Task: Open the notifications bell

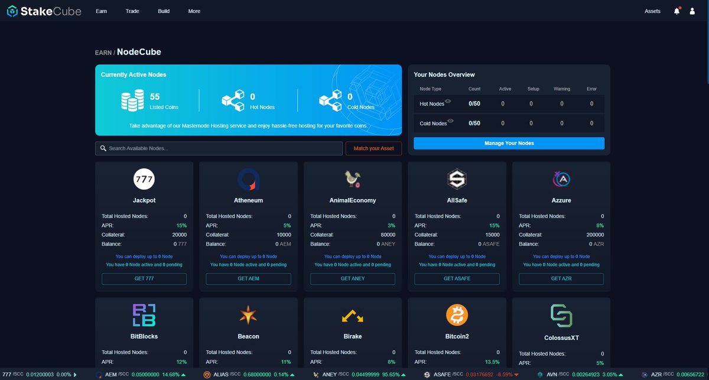Action: [677, 11]
